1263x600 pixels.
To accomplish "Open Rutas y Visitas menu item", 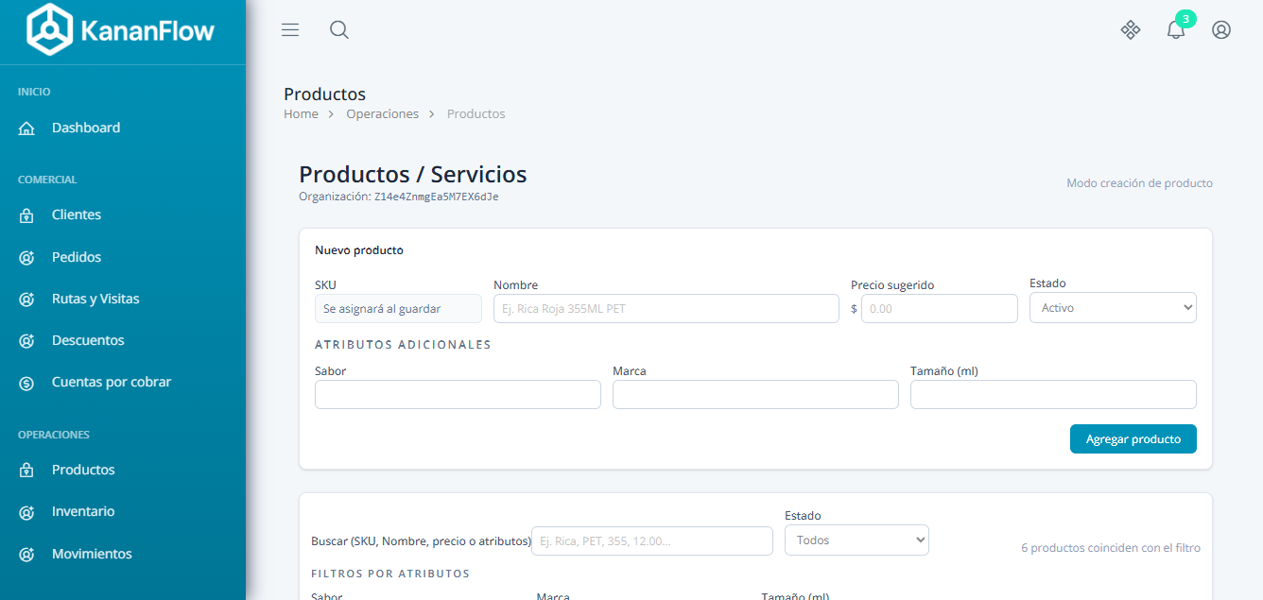I will coord(95,299).
